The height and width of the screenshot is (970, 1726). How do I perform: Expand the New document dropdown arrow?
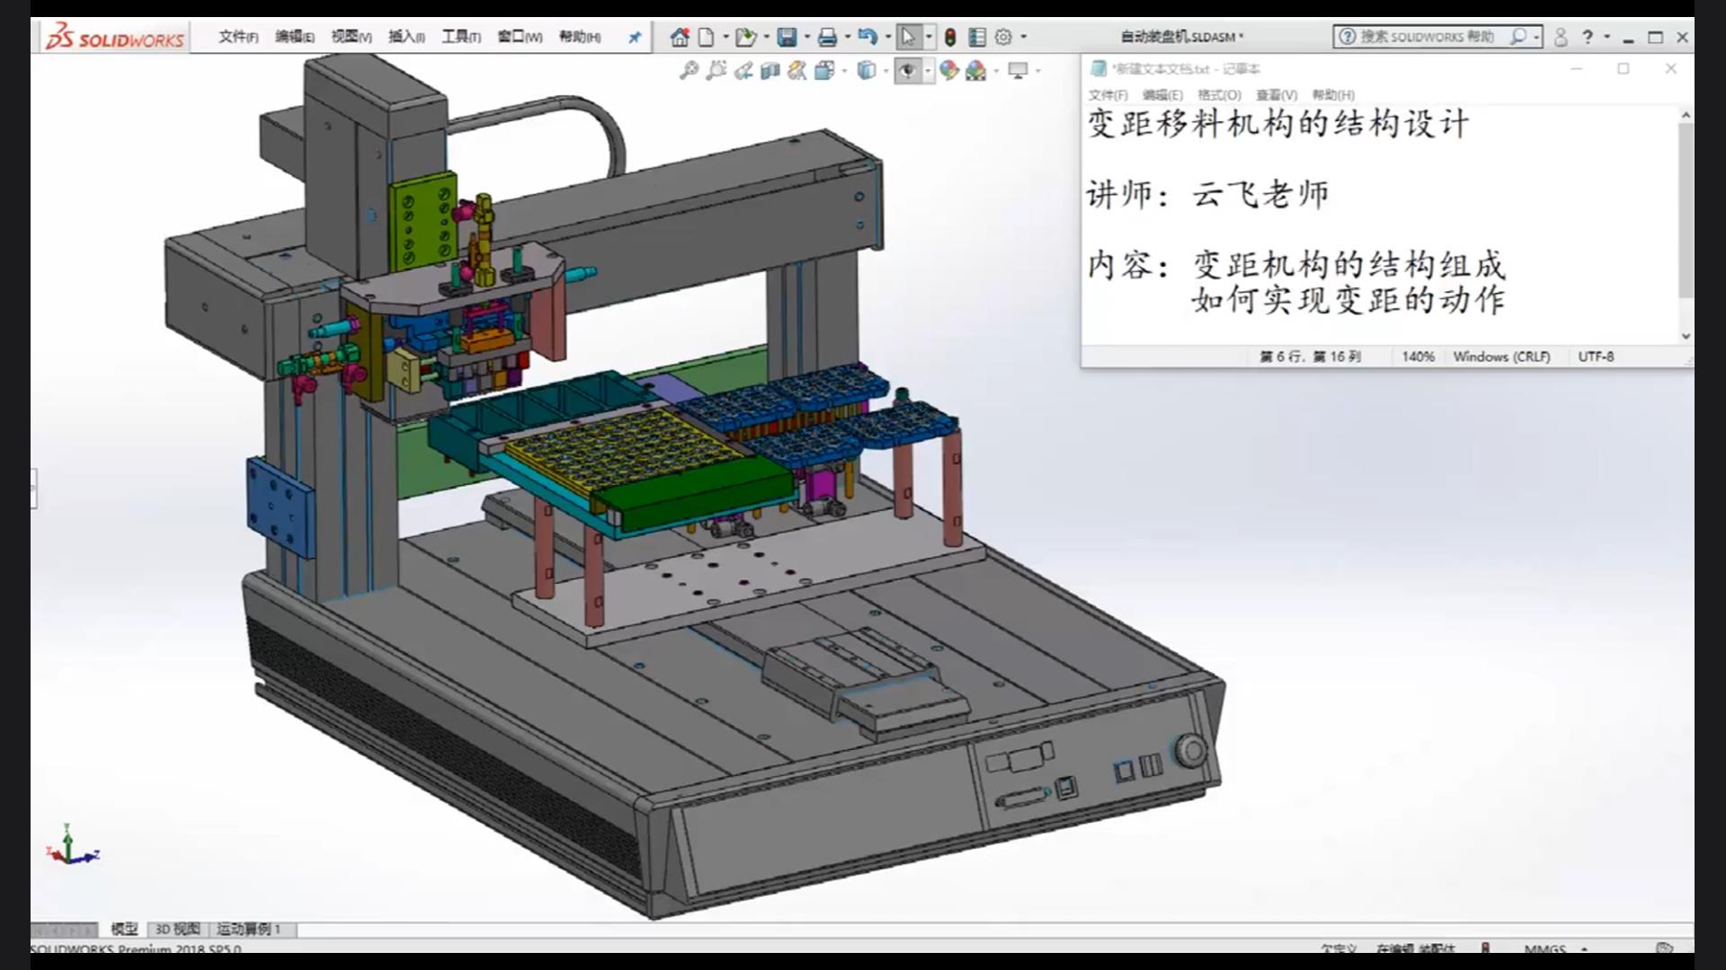[x=725, y=37]
